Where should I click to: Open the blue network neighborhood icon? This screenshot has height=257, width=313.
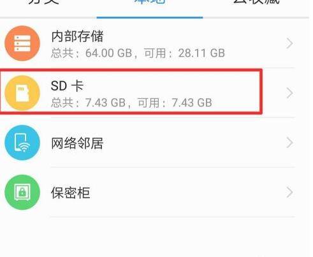pos(22,143)
